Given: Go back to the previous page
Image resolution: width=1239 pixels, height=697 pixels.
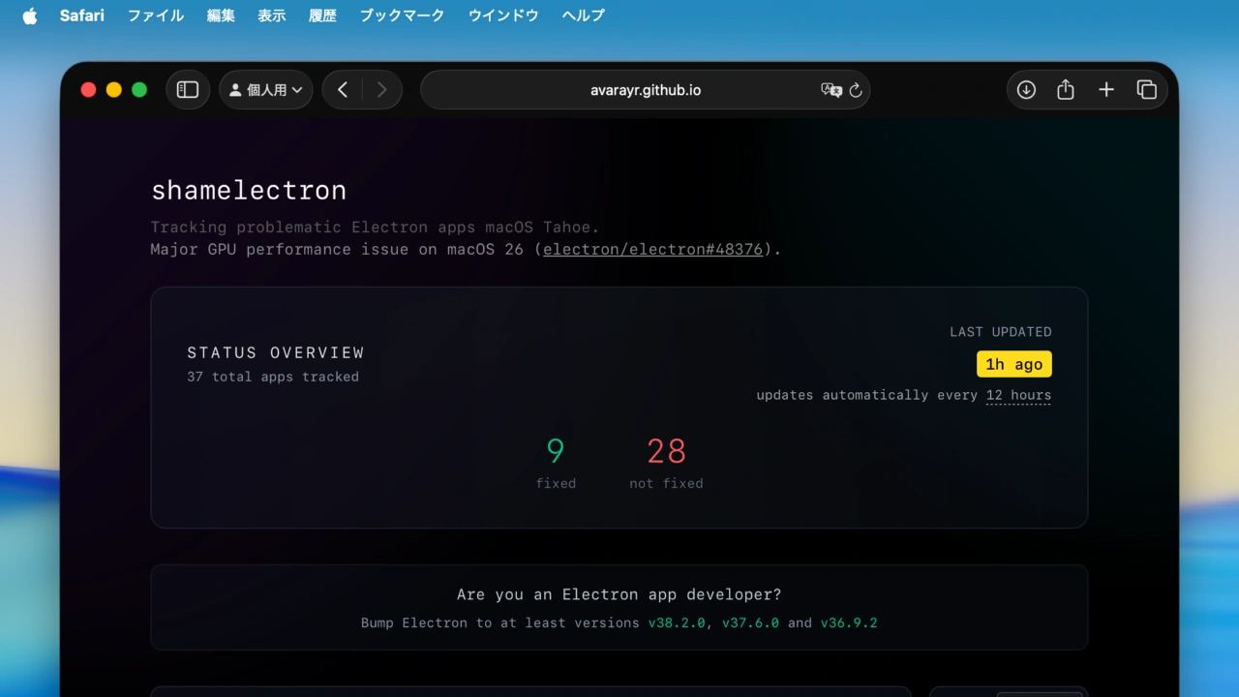Looking at the screenshot, I should pyautogui.click(x=342, y=89).
